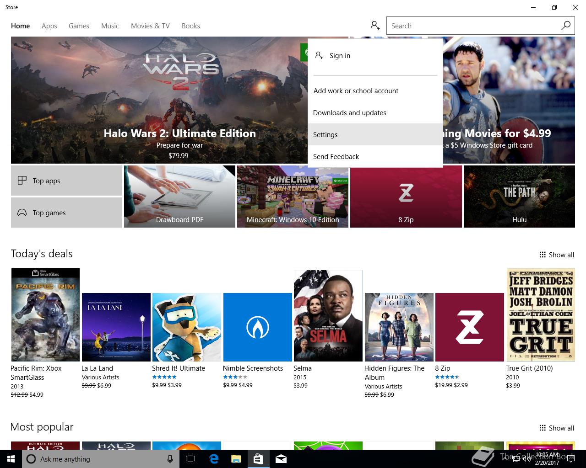Open the Music tab

110,26
